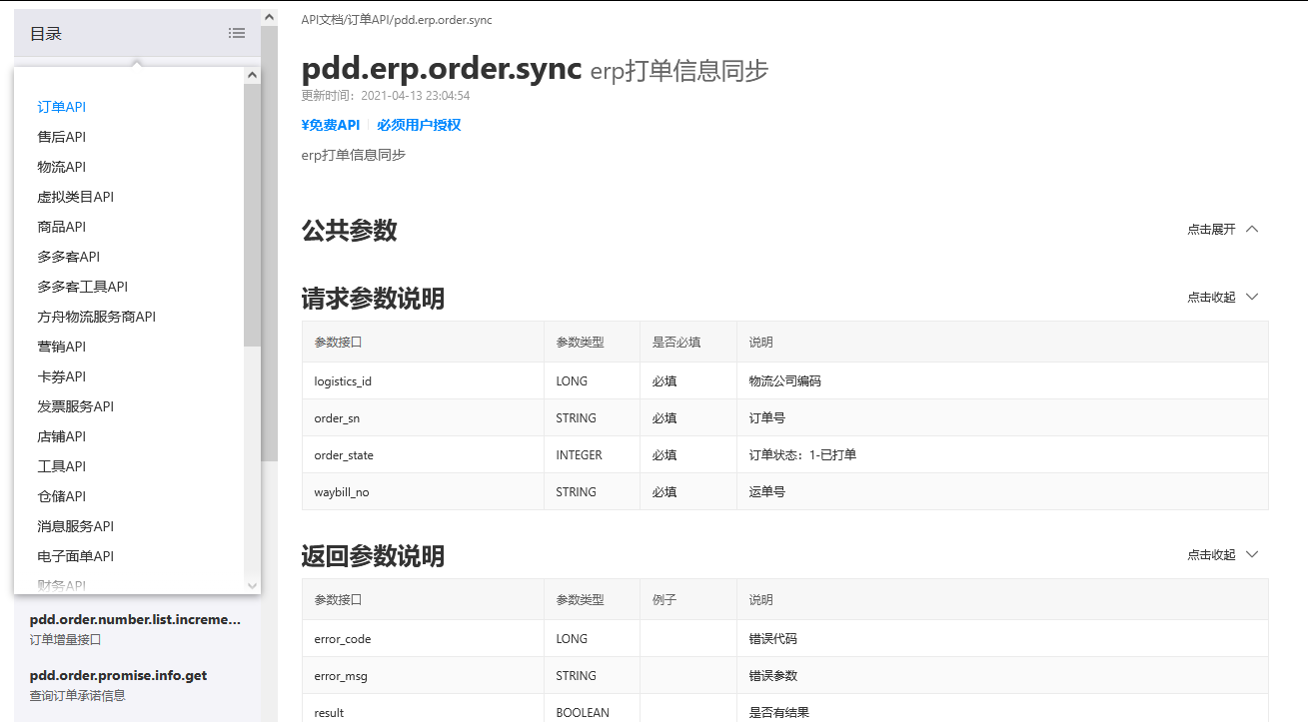
Task: Click the 必须用户授权 authorization tag
Action: (419, 125)
